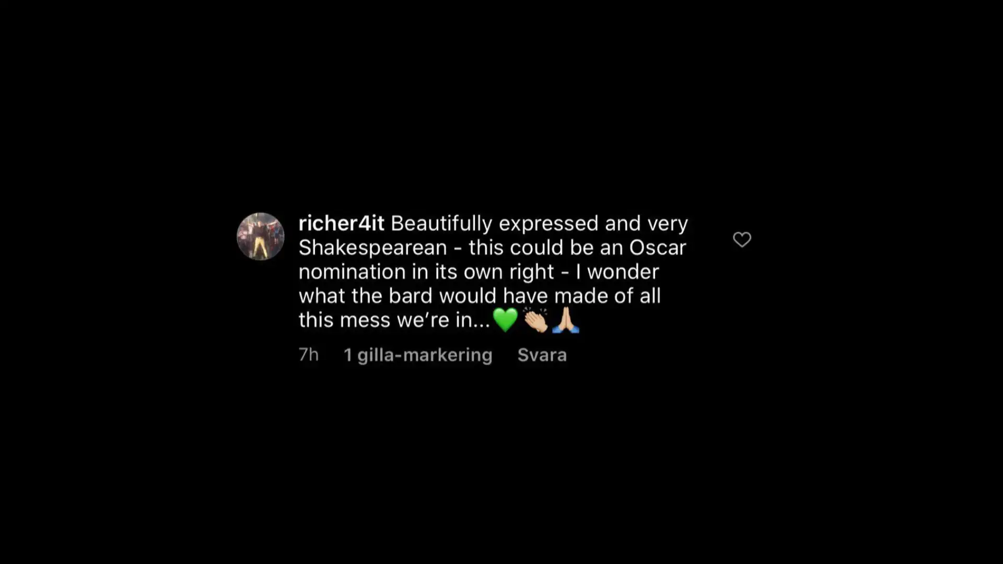Like the comment with the heart icon
The width and height of the screenshot is (1003, 564).
[742, 240]
